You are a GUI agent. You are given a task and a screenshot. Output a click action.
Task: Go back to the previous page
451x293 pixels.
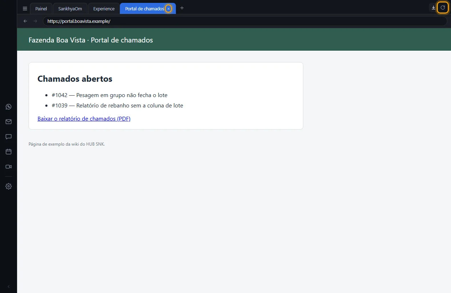(x=25, y=21)
